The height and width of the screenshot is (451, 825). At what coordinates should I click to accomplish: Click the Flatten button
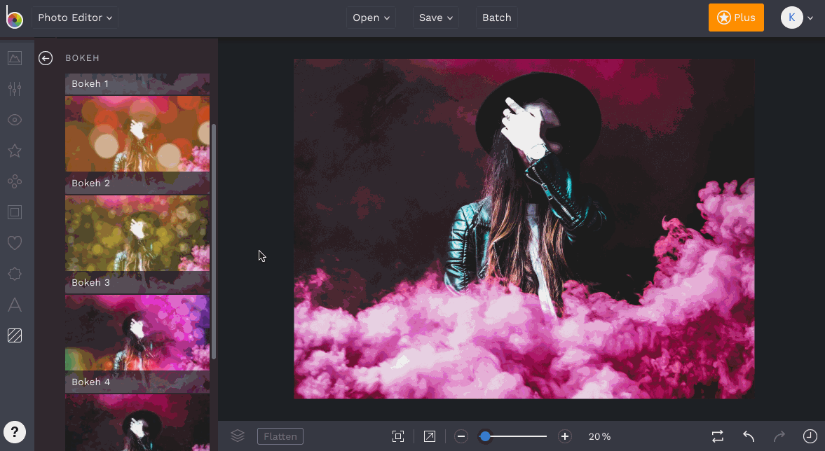click(x=280, y=436)
